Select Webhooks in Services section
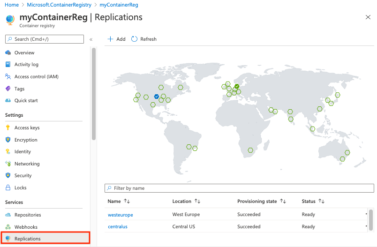Viewport: 377px width, 247px height. tap(26, 227)
